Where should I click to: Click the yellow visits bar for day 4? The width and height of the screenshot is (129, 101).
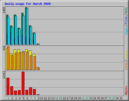point(18,60)
